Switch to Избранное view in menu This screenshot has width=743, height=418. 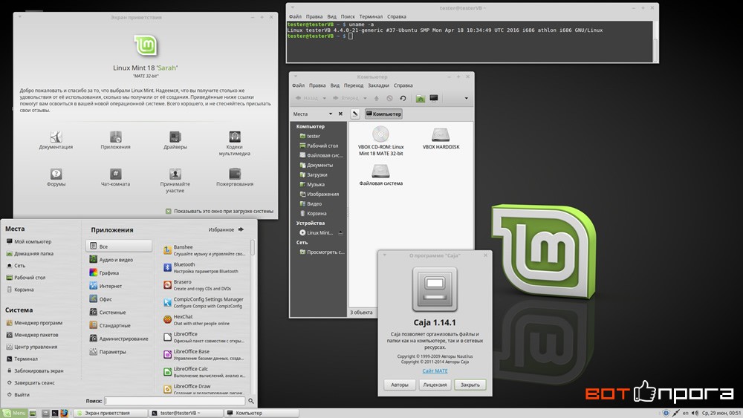pos(226,229)
